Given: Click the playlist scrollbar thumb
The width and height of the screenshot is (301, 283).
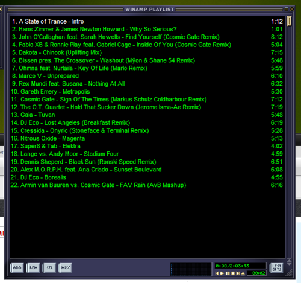Looking at the screenshot, I should click(x=289, y=21).
